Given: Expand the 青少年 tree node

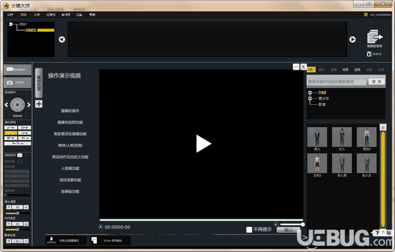Looking at the screenshot, I should [x=310, y=98].
